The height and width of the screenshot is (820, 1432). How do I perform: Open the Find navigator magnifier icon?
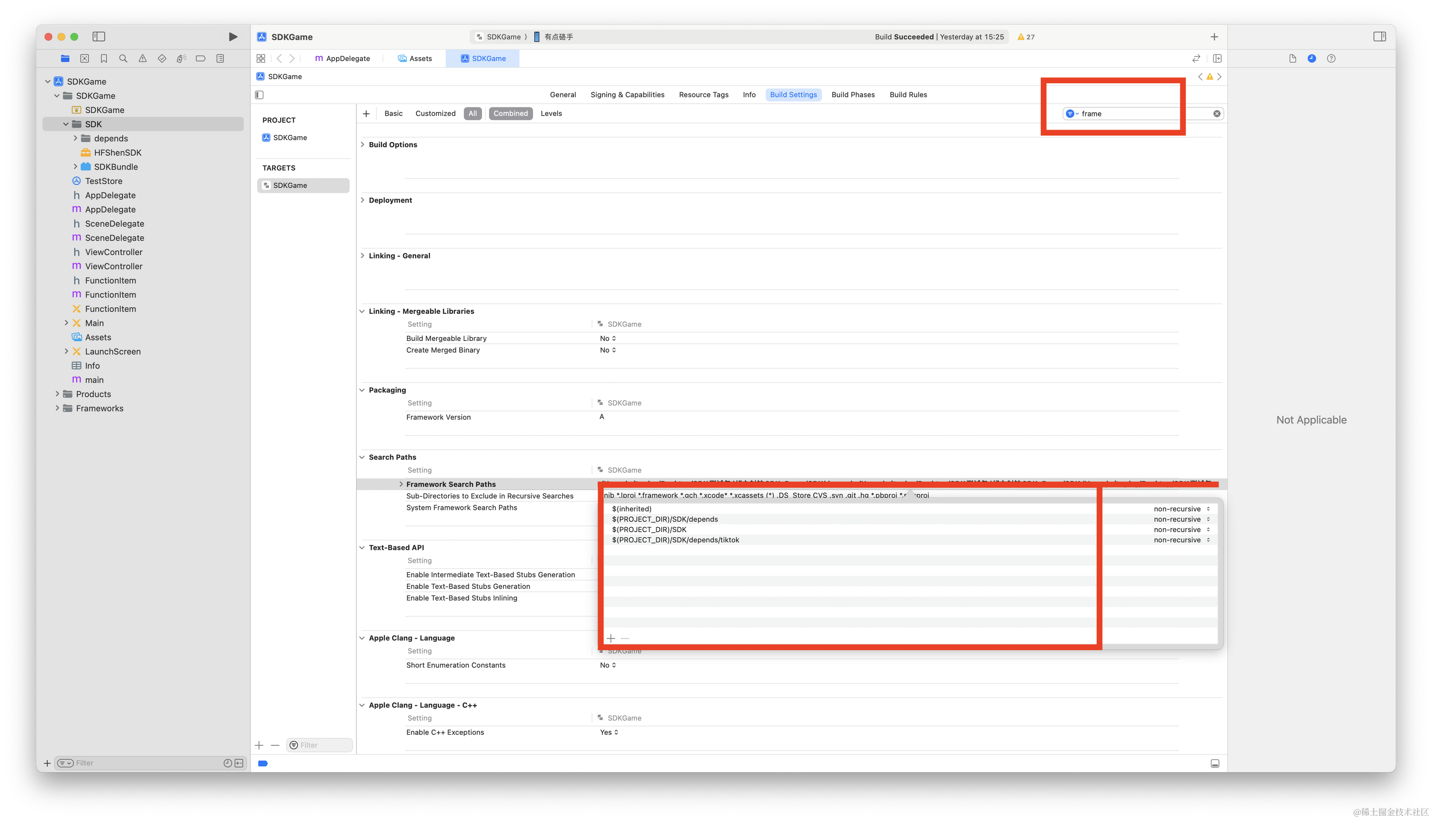tap(123, 59)
